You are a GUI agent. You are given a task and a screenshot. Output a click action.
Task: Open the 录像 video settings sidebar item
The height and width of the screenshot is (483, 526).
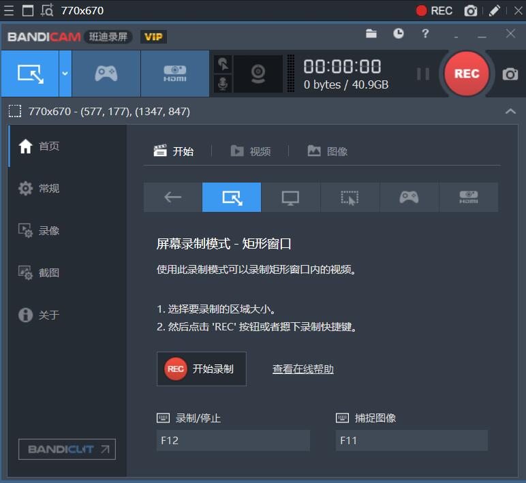coord(67,231)
